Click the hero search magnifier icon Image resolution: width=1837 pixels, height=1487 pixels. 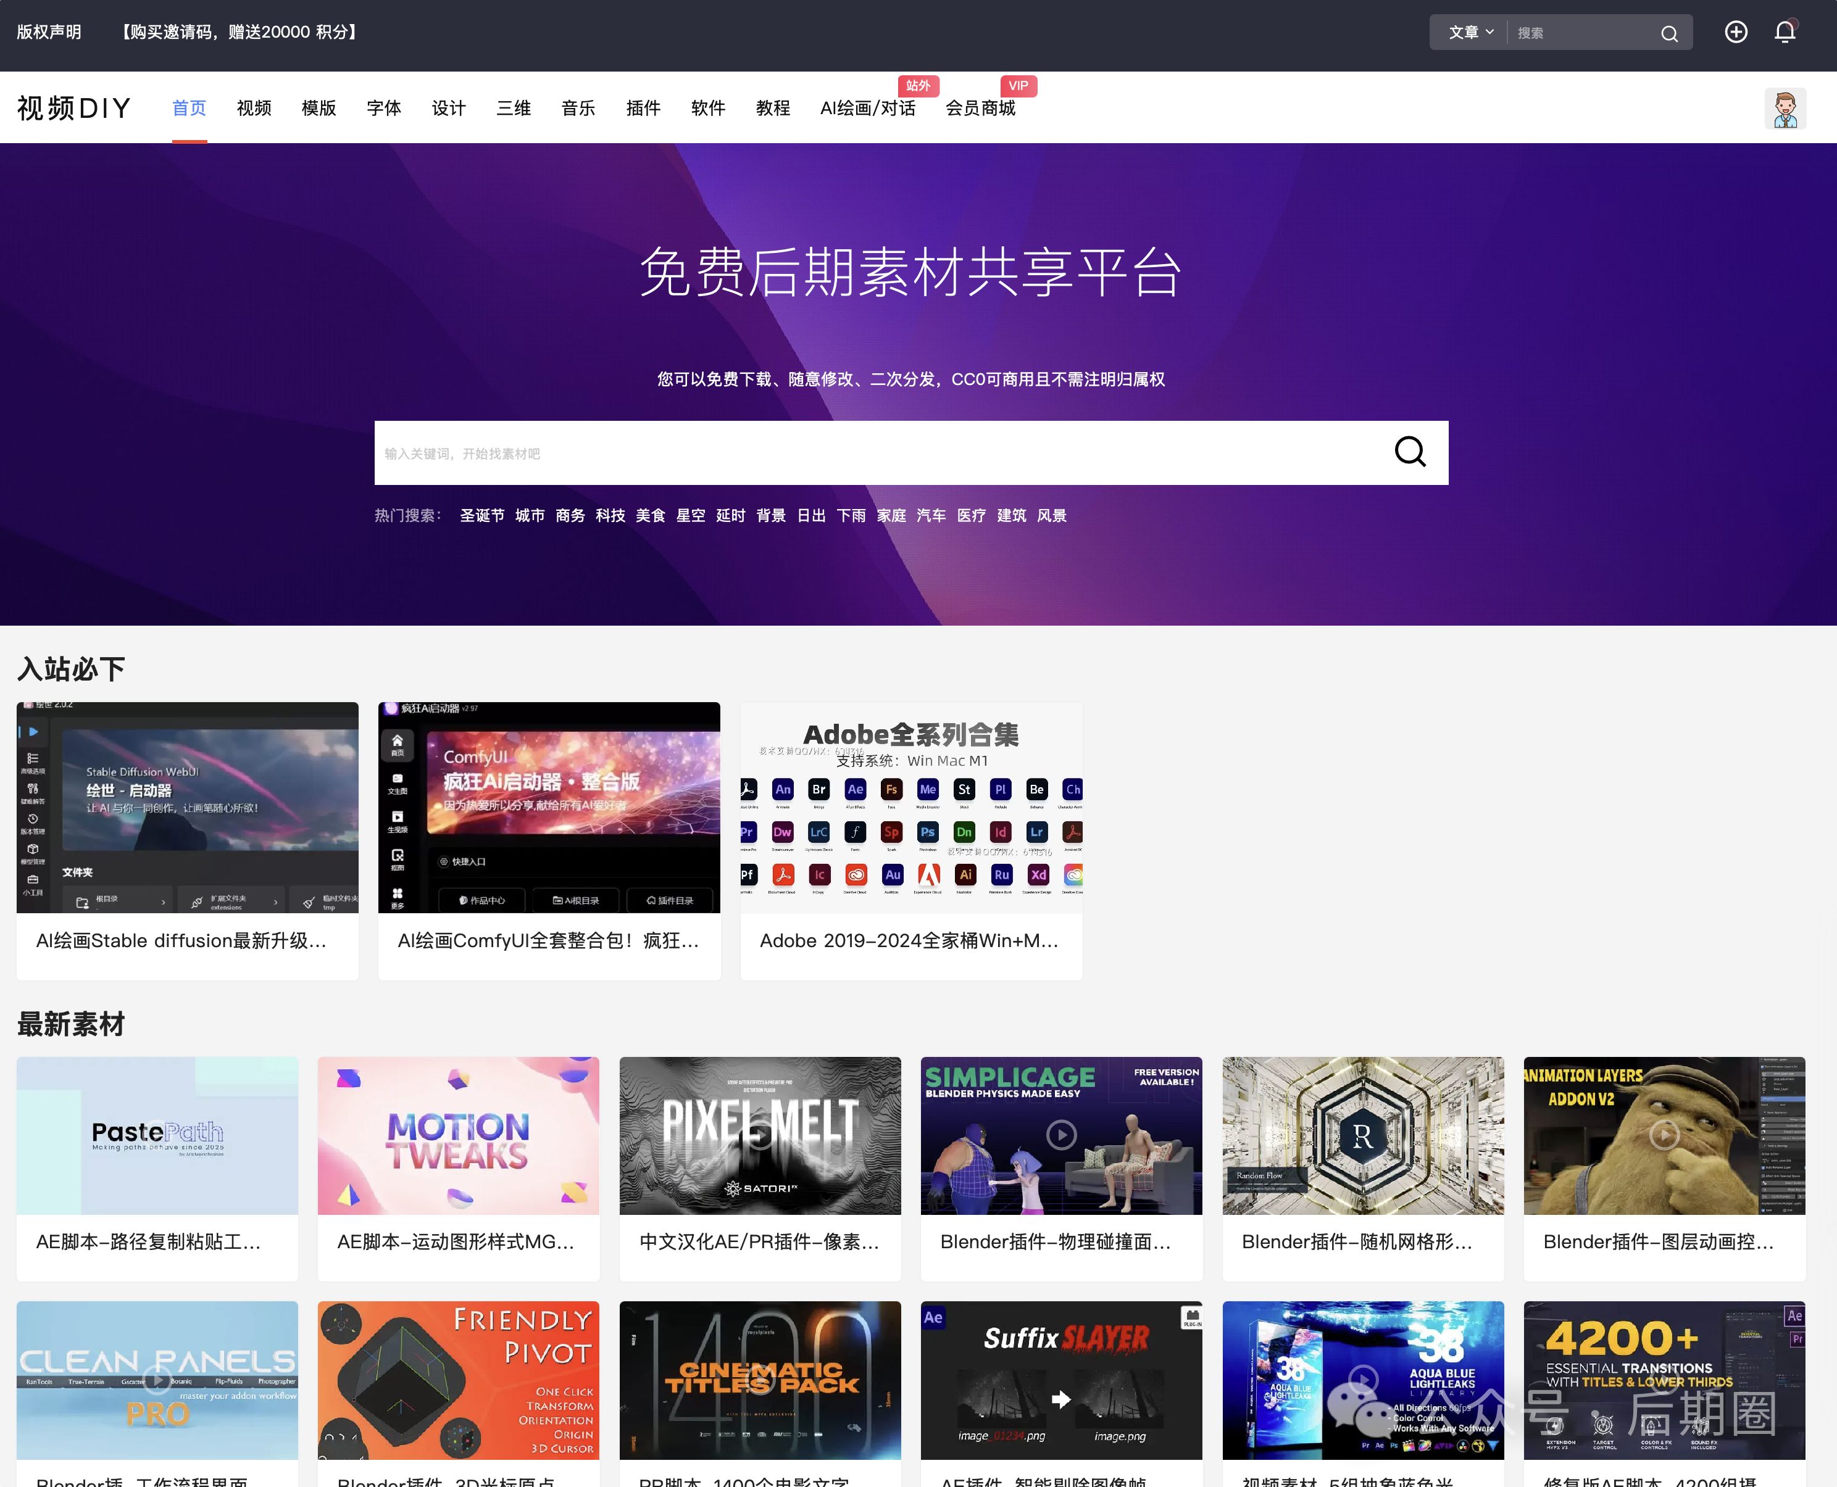1409,452
